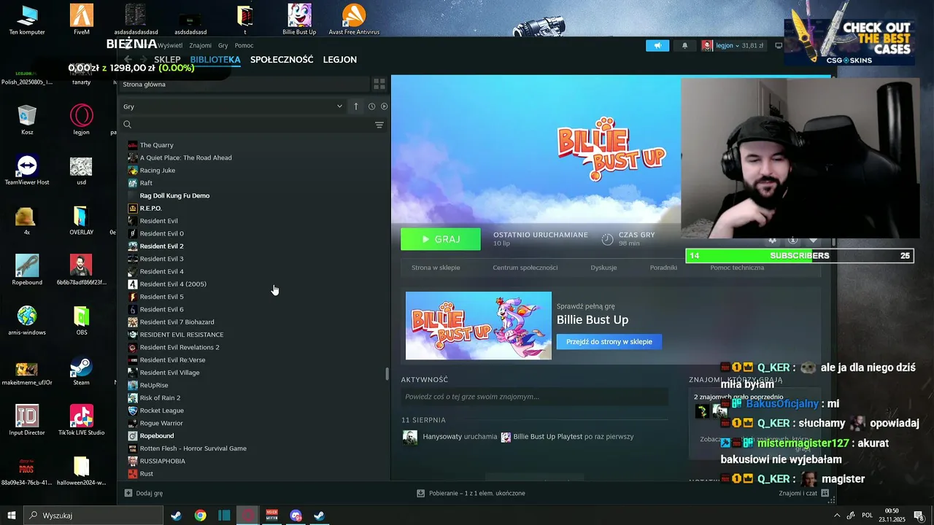The image size is (934, 525).
Task: Open Znajomi i czat panel
Action: coord(803,493)
